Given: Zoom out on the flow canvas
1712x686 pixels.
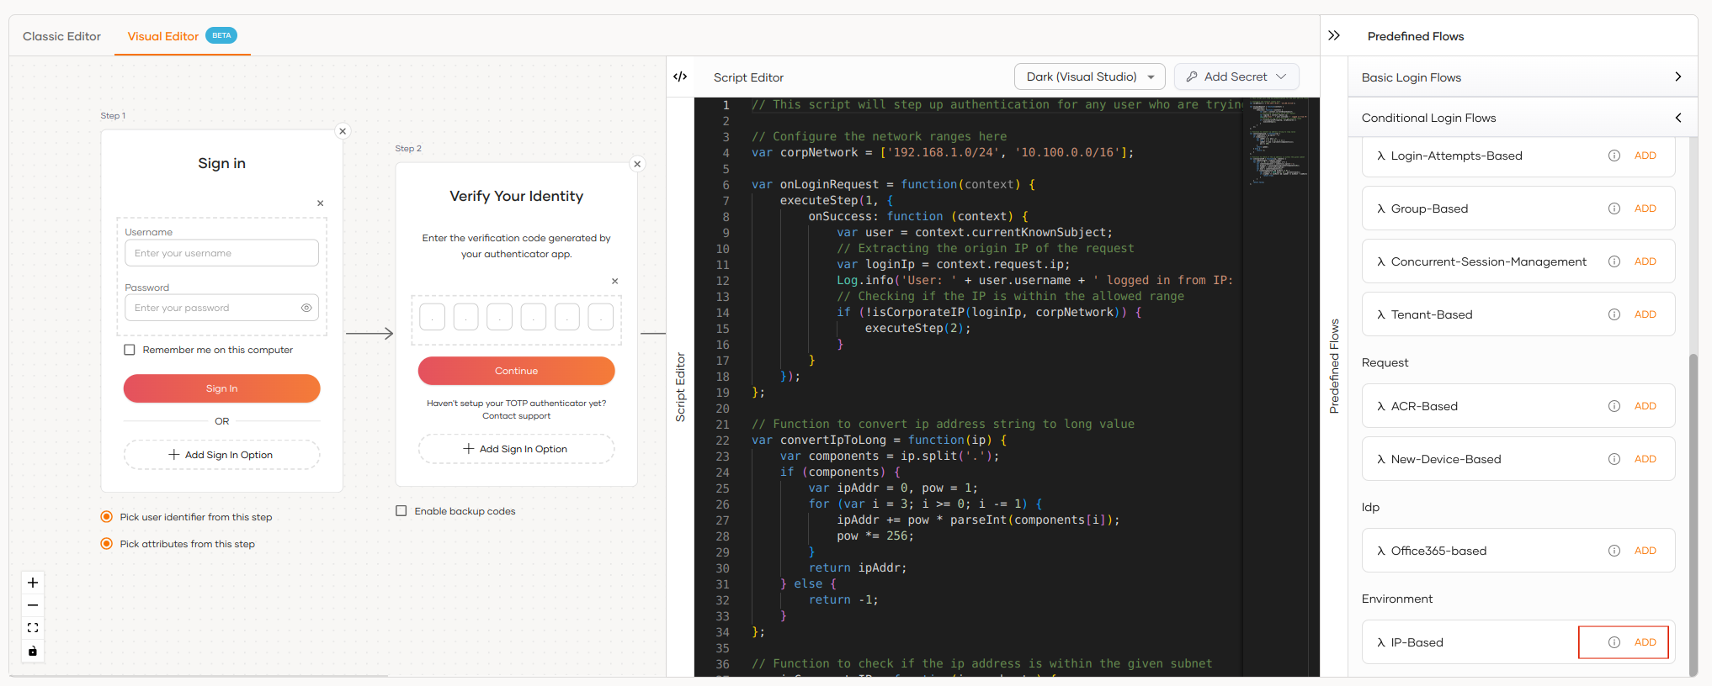Looking at the screenshot, I should tap(33, 605).
